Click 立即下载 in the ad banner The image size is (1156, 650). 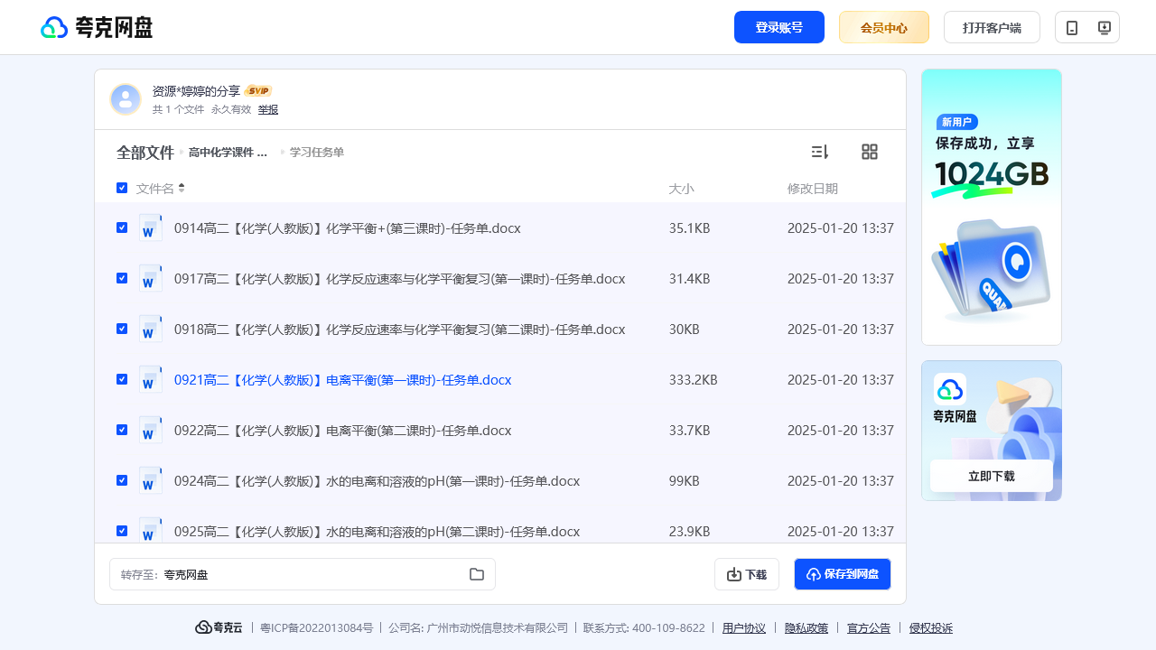[992, 476]
